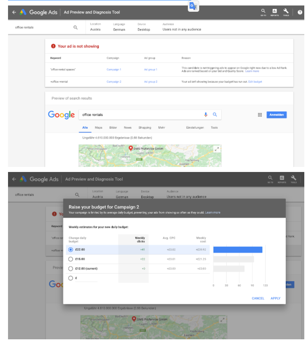Click the red error icon beside 'Your ad is not showing'
Viewport: 306px width, 341px height.
(53, 46)
